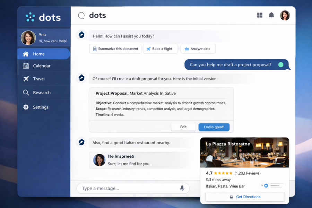
Task: Click the Home house icon
Action: [x=26, y=54]
